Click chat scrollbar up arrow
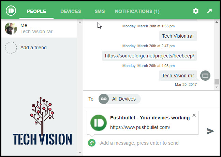This screenshot has width=221, height=157. tap(217, 22)
